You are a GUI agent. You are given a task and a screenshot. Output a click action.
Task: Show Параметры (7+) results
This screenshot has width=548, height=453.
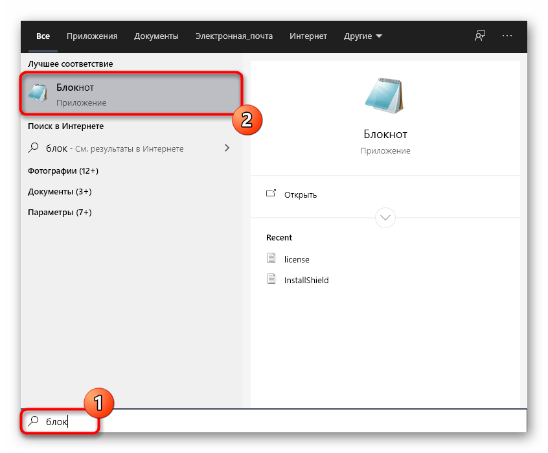click(x=60, y=213)
